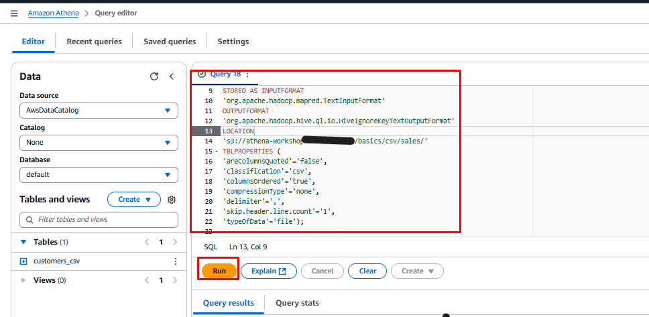Open the Data source dropdown AwsDataCatalog
This screenshot has height=317, width=649.
click(x=99, y=111)
